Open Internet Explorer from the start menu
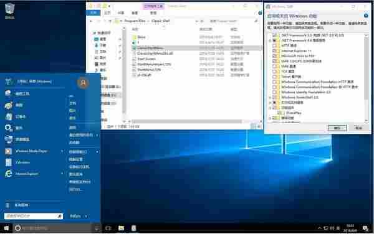 tap(26, 174)
